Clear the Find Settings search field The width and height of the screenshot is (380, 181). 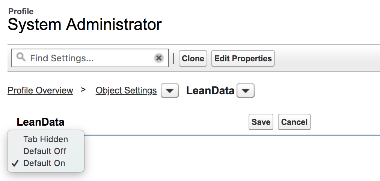159,58
